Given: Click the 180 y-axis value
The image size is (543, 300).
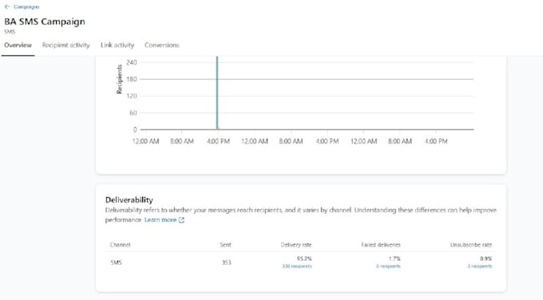Looking at the screenshot, I should click(132, 79).
